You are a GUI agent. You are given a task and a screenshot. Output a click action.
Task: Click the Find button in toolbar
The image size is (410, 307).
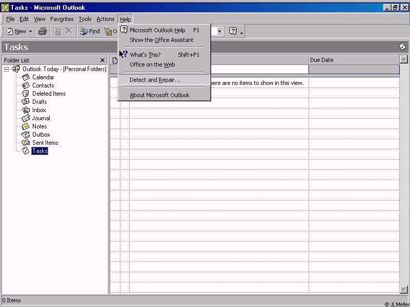(90, 31)
